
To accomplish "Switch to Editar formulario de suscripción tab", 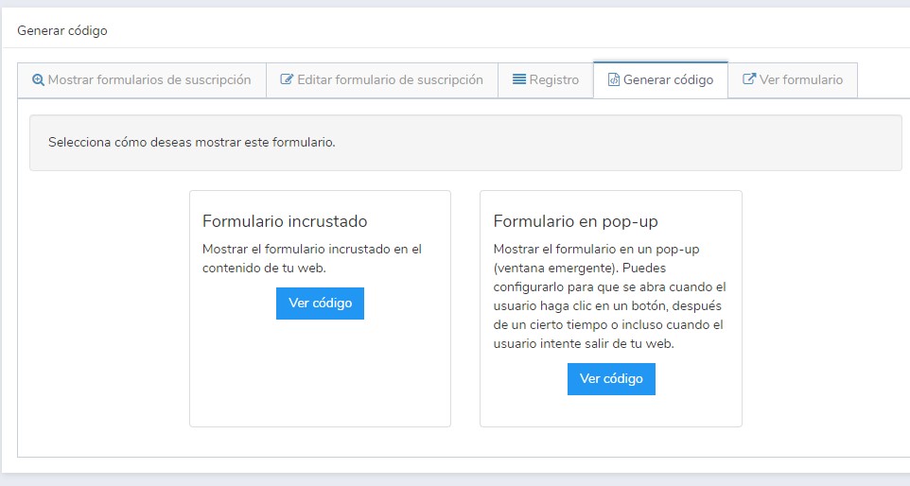I will 382,80.
